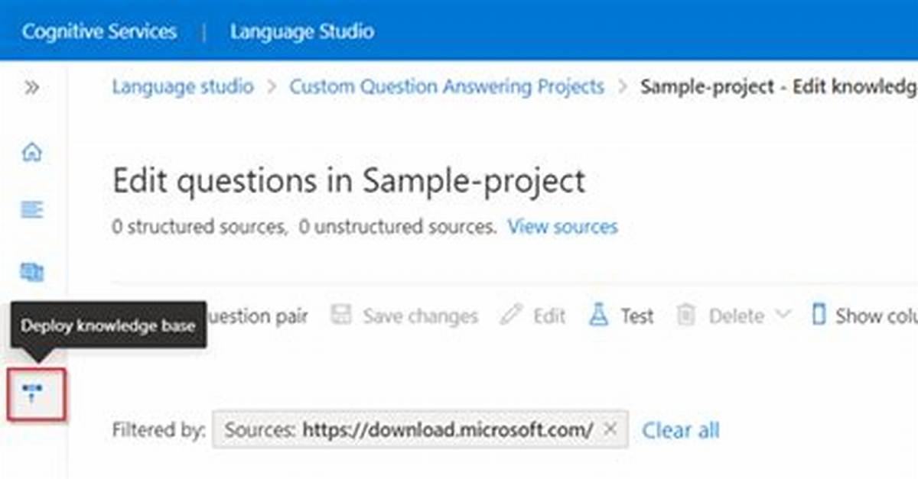The height and width of the screenshot is (479, 918).
Task: Click the Test toolbar button label
Action: pos(637,316)
